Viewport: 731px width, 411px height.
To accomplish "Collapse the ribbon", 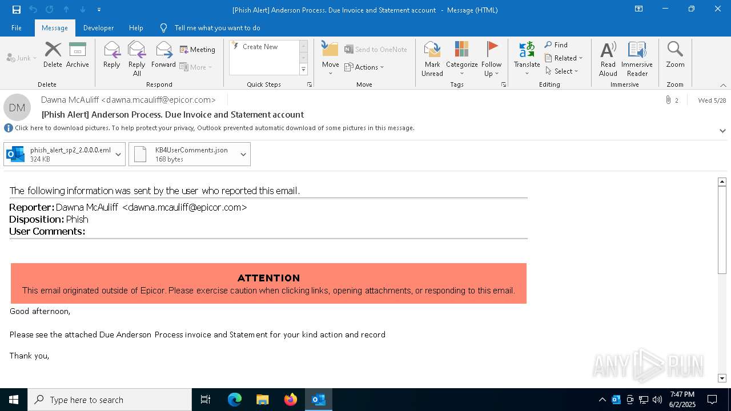I will [x=723, y=85].
